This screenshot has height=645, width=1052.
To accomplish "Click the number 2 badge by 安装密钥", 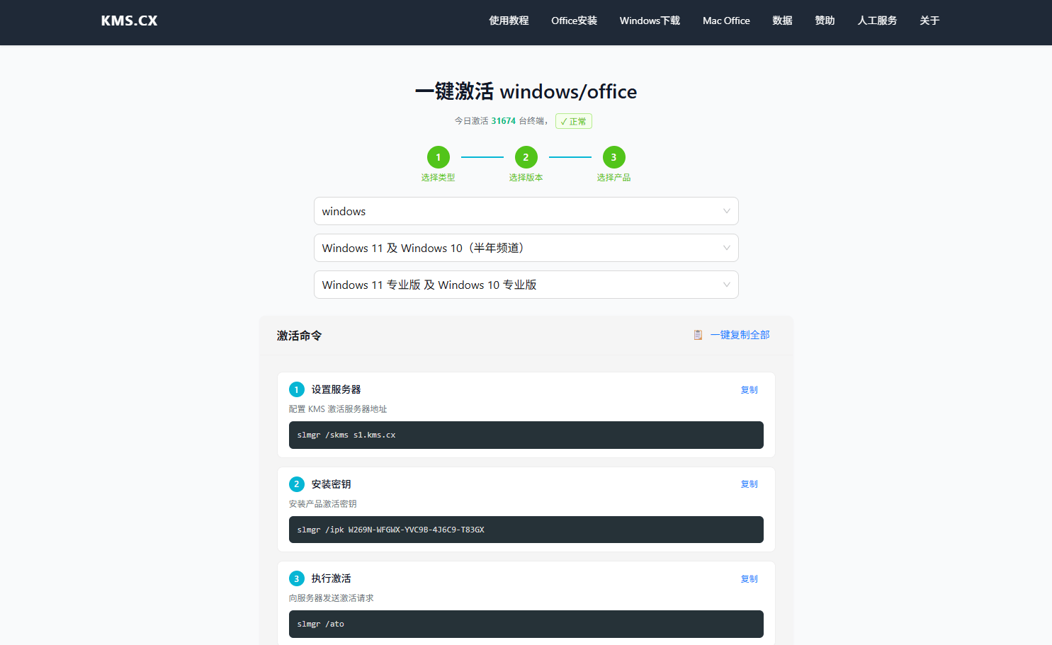I will [x=297, y=484].
